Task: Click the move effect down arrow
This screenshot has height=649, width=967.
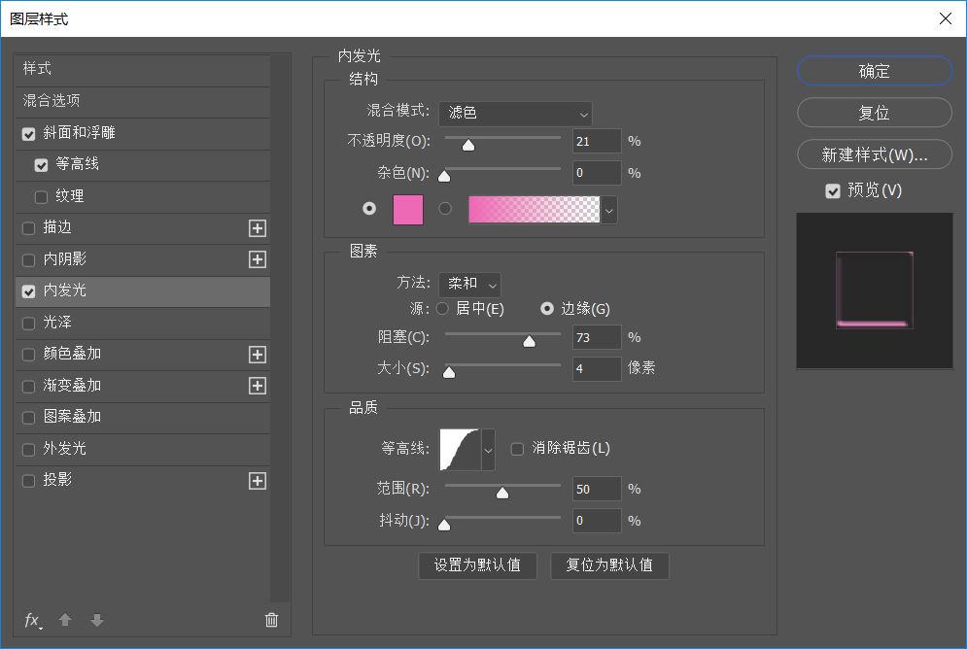Action: click(x=96, y=620)
